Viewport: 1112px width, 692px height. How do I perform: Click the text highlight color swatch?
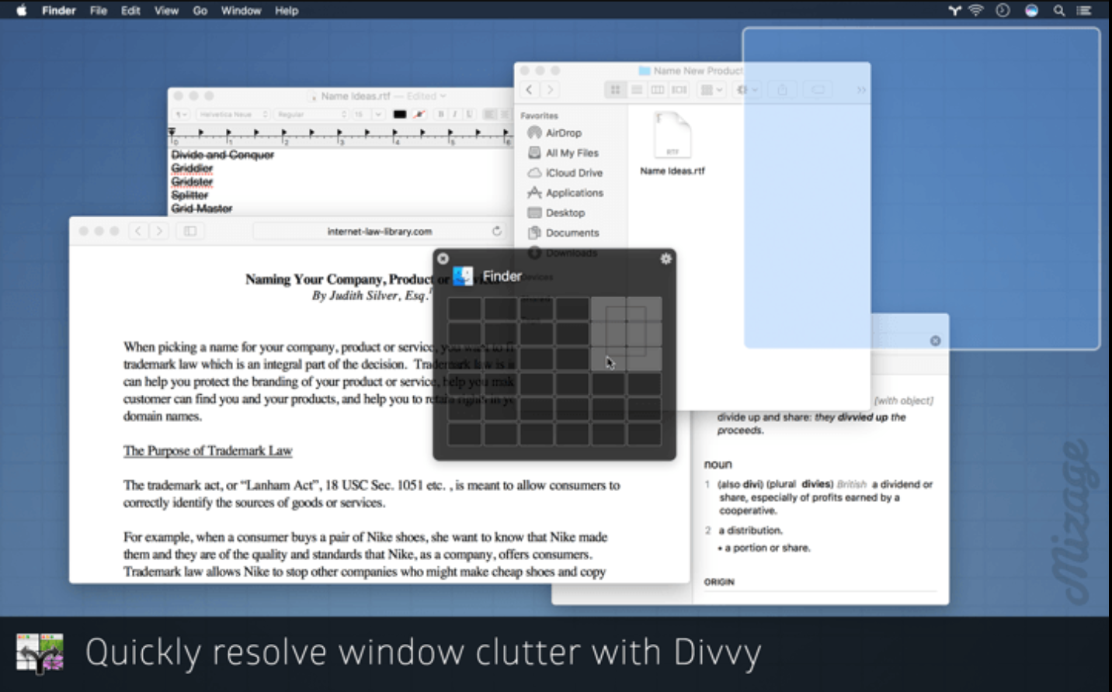coord(419,114)
